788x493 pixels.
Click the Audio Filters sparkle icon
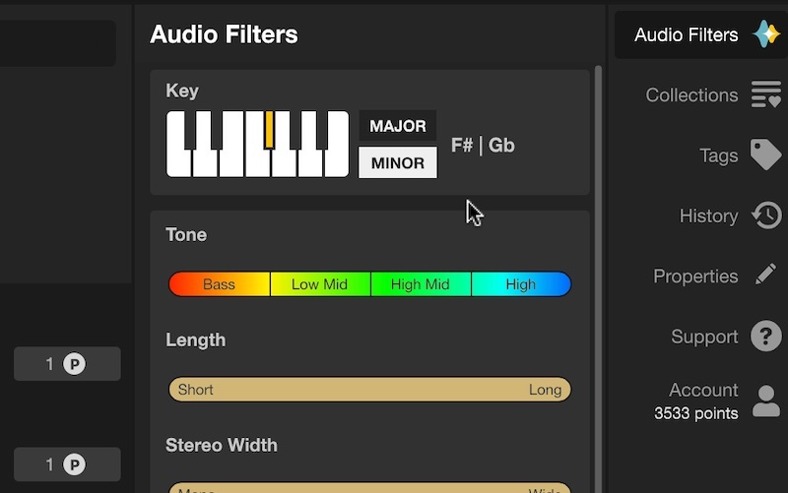pos(766,34)
